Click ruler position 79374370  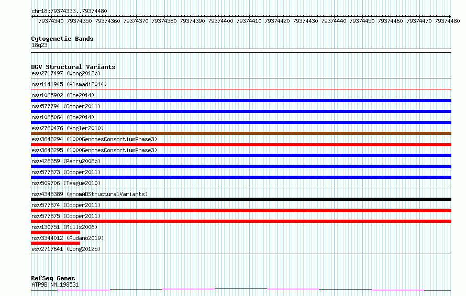pyautogui.click(x=136, y=21)
